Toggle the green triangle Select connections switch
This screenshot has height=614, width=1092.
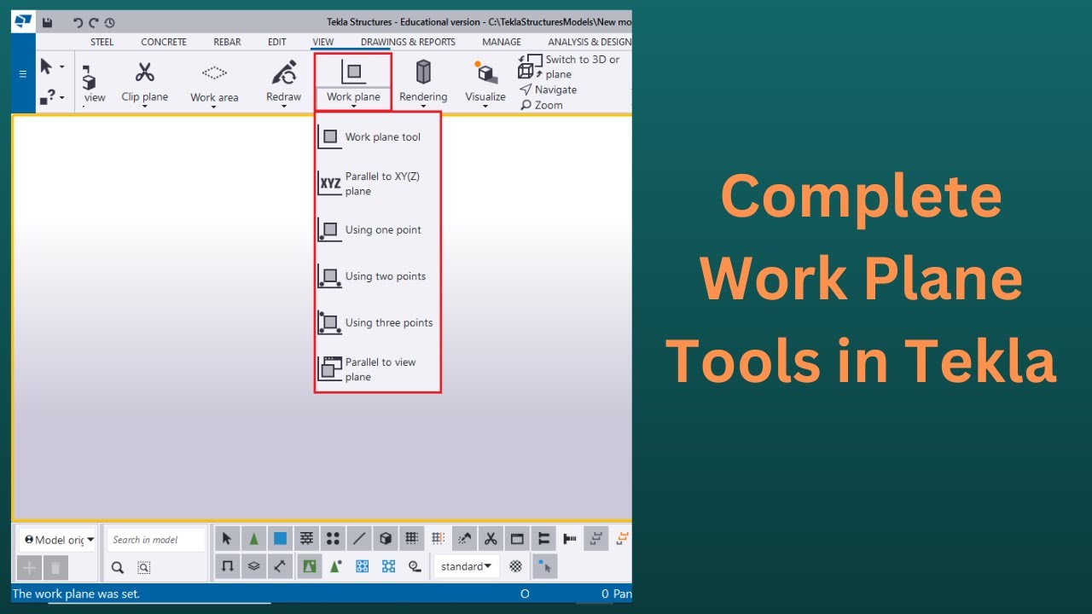[253, 538]
